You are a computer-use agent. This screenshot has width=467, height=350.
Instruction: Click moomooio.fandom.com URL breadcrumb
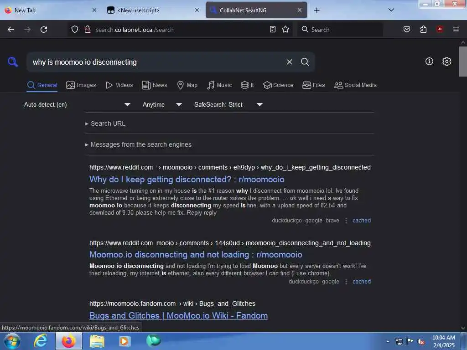[x=172, y=304]
